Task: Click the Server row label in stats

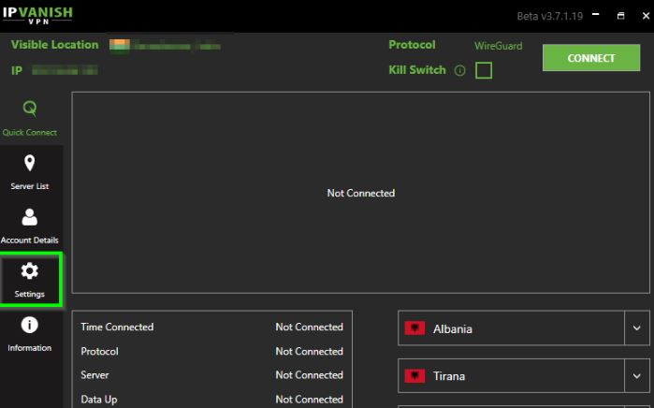Action: pos(94,374)
